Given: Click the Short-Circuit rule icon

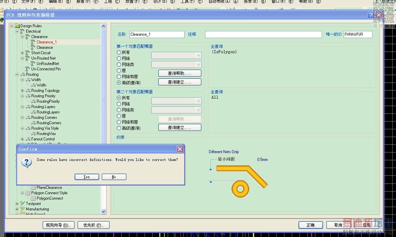Looking at the screenshot, I should point(28,53).
